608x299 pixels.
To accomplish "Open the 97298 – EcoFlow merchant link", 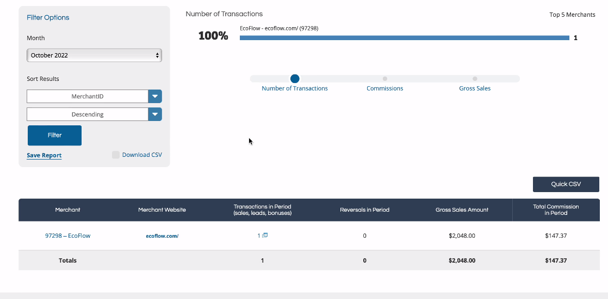I will point(68,235).
